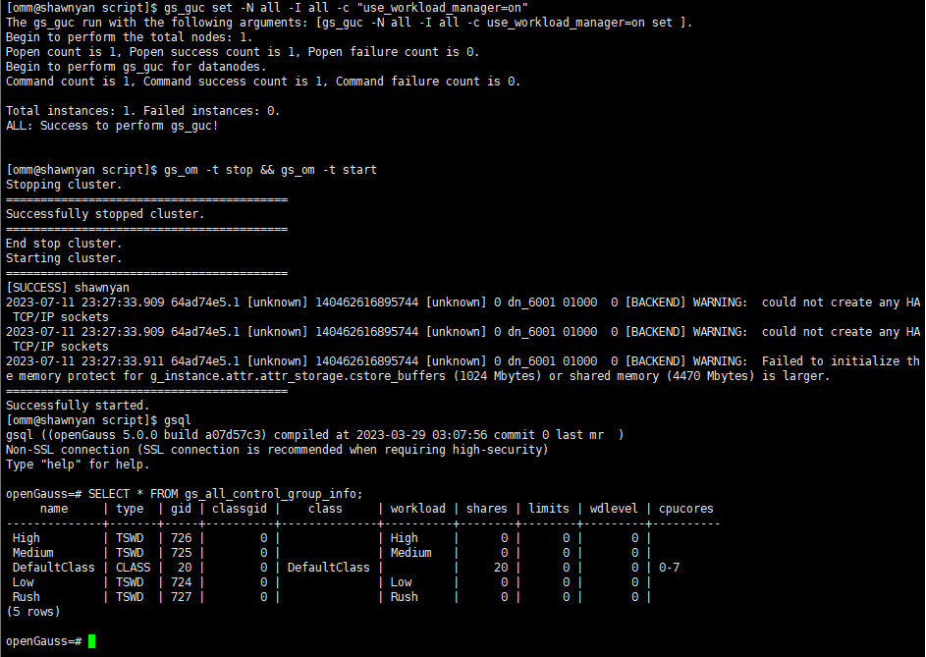Click the 'DefaultClass' name cell
Viewport: 926px width, 657px height.
[54, 568]
